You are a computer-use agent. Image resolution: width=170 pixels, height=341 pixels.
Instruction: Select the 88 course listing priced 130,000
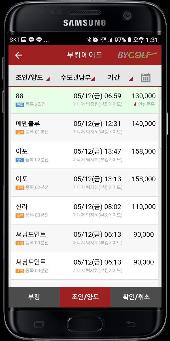click(x=85, y=99)
